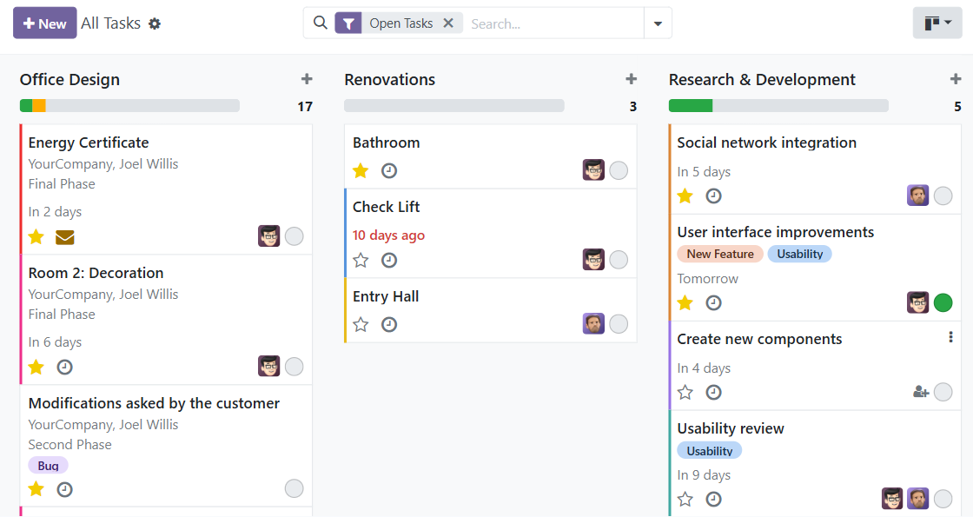Open the search options dropdown arrow
The width and height of the screenshot is (973, 517).
[x=658, y=23]
